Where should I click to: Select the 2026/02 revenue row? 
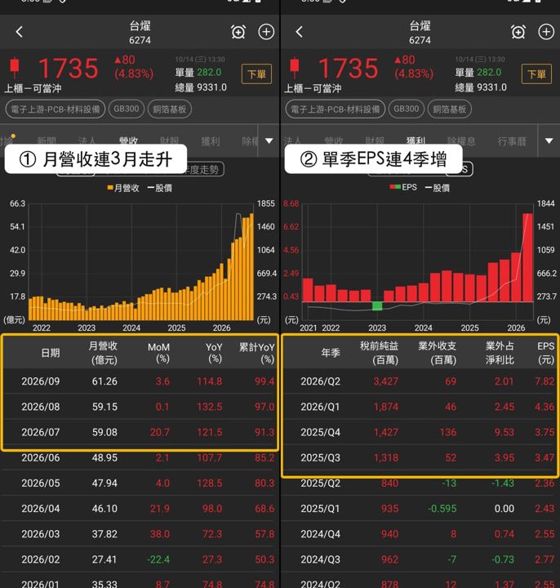click(140, 559)
